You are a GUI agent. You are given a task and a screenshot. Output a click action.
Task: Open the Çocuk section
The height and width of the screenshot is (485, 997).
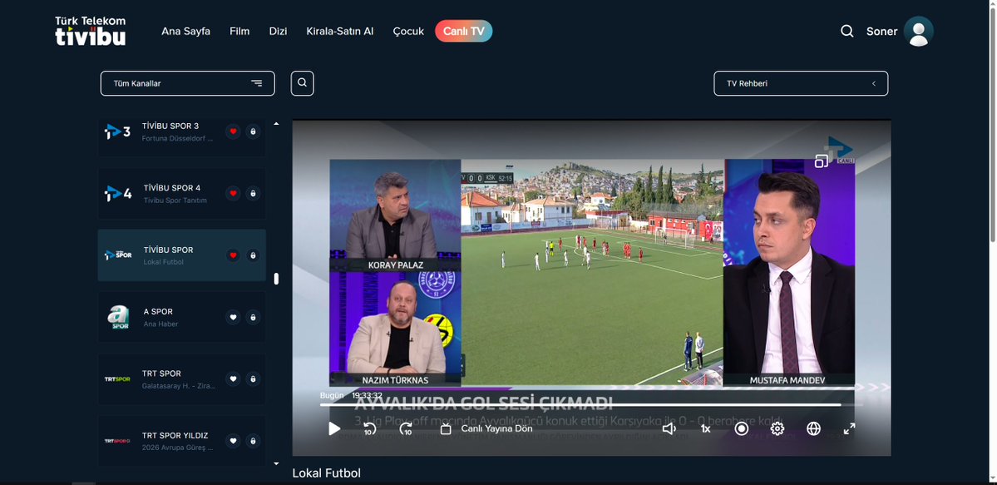(408, 31)
